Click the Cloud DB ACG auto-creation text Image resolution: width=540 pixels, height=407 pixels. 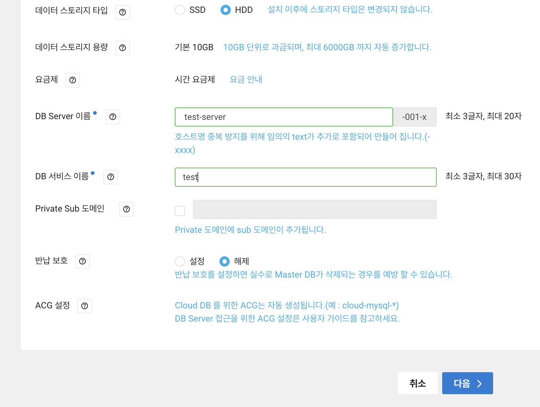(287, 305)
